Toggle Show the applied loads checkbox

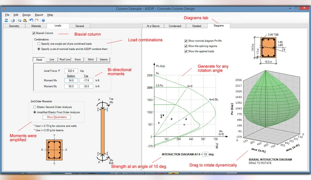tap(186, 51)
